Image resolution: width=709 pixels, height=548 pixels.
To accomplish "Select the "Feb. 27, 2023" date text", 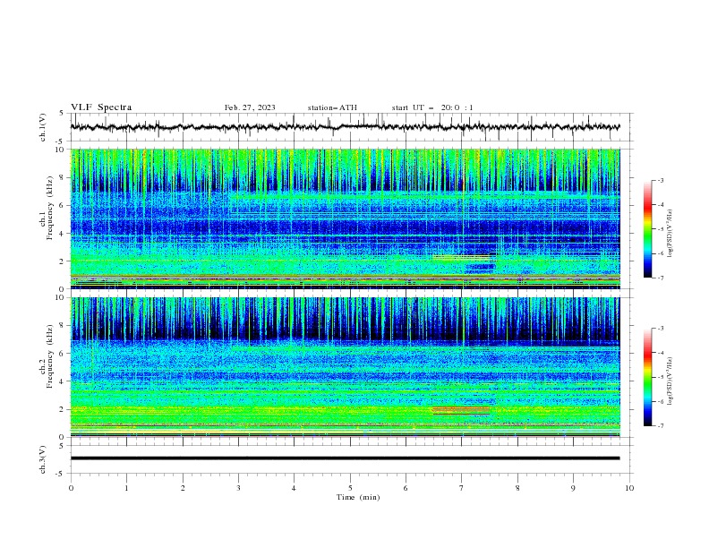I will [250, 107].
